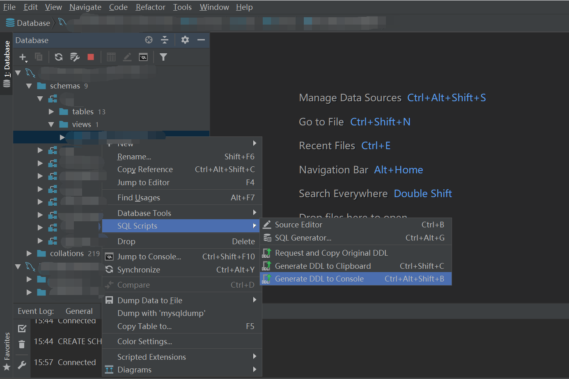Refresh the database tree
This screenshot has height=379, width=569.
click(x=59, y=57)
